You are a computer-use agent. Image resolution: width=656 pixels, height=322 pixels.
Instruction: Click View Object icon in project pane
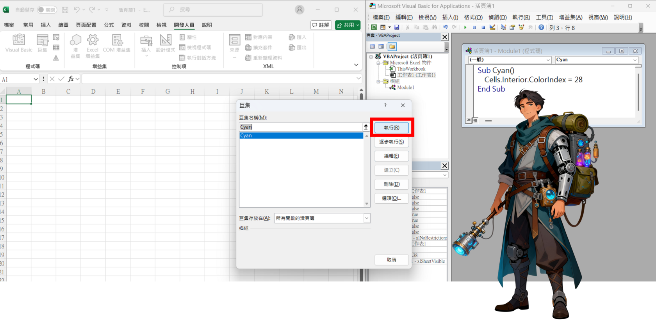click(381, 46)
